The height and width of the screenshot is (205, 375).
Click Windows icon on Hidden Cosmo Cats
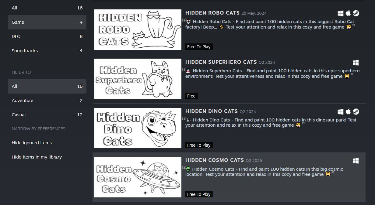pos(356,161)
